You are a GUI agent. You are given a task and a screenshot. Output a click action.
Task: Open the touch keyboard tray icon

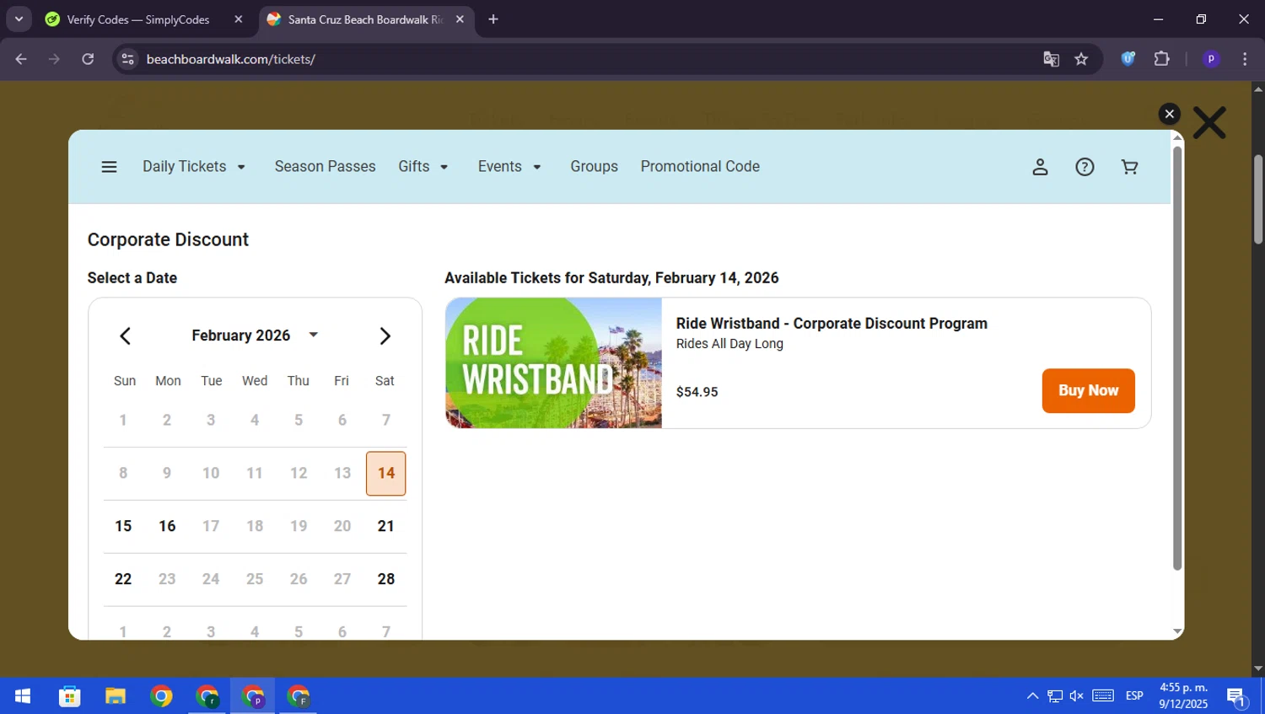click(1103, 696)
